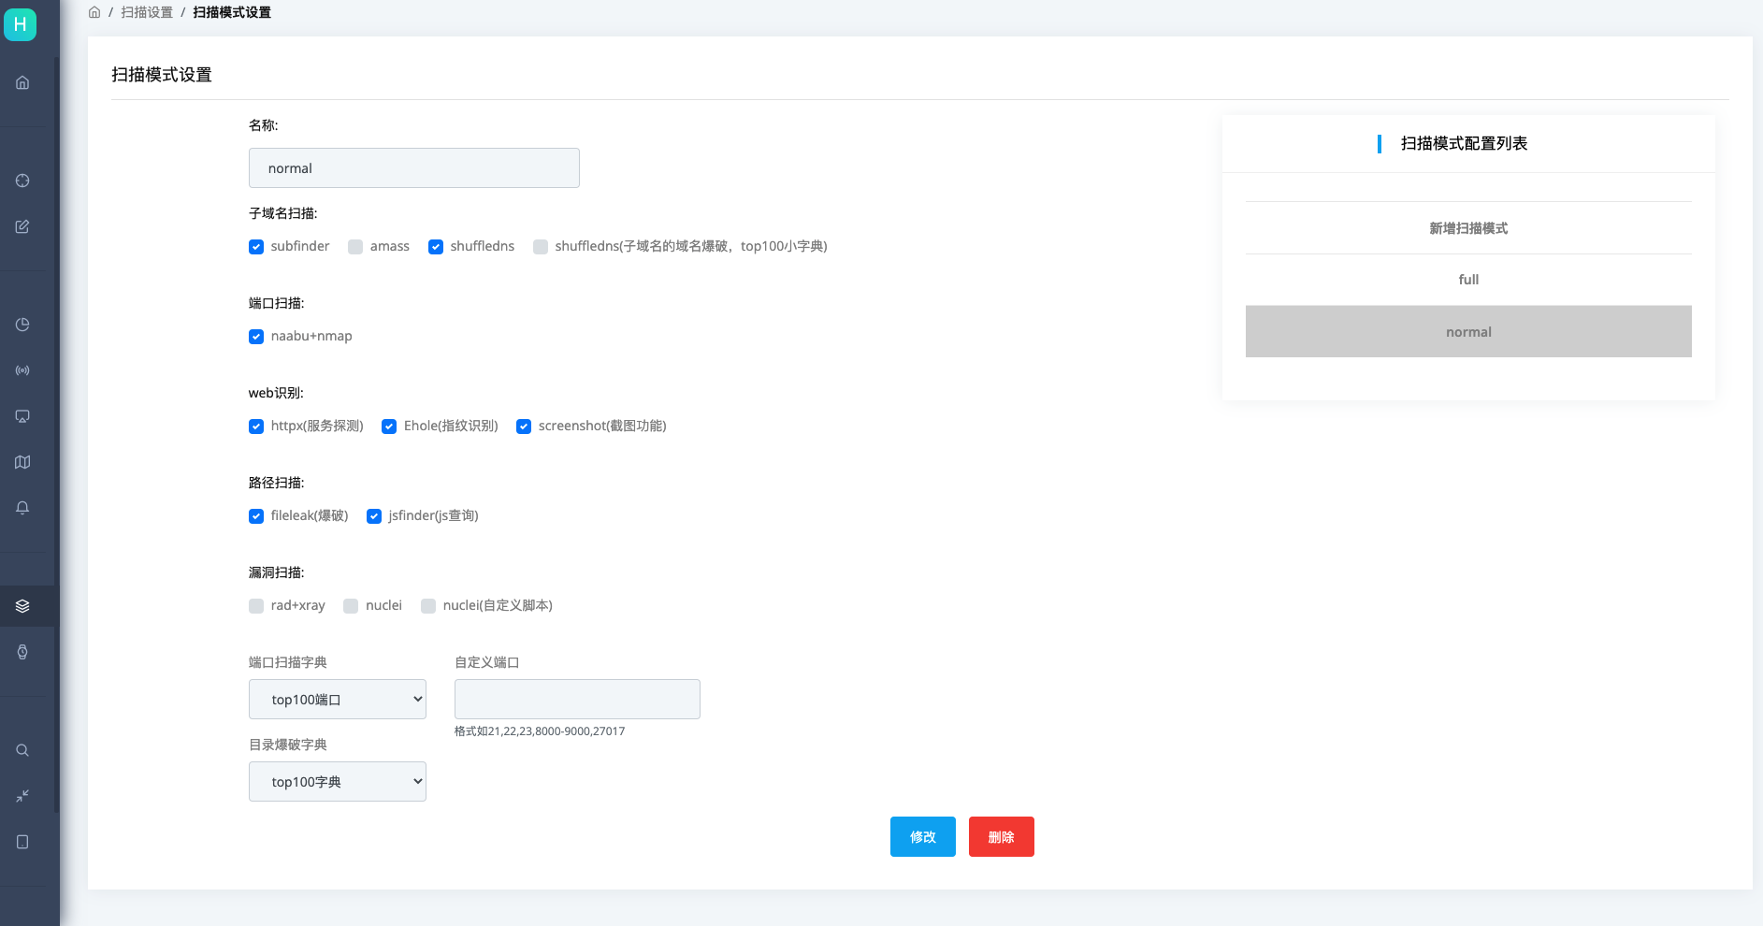This screenshot has height=926, width=1763.
Task: Open the top100端口 port dictionary dropdown
Action: [x=338, y=699]
